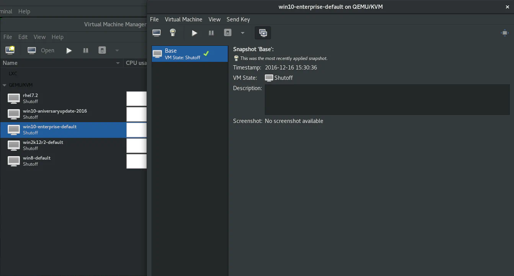Screen dimensions: 514x276
Task: Pause the win10-enterprise-default VM
Action: (x=211, y=33)
